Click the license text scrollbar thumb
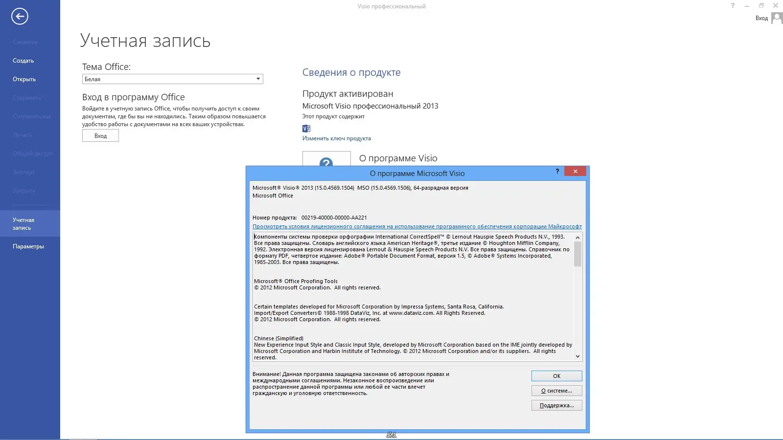Image resolution: width=783 pixels, height=440 pixels. (578, 254)
